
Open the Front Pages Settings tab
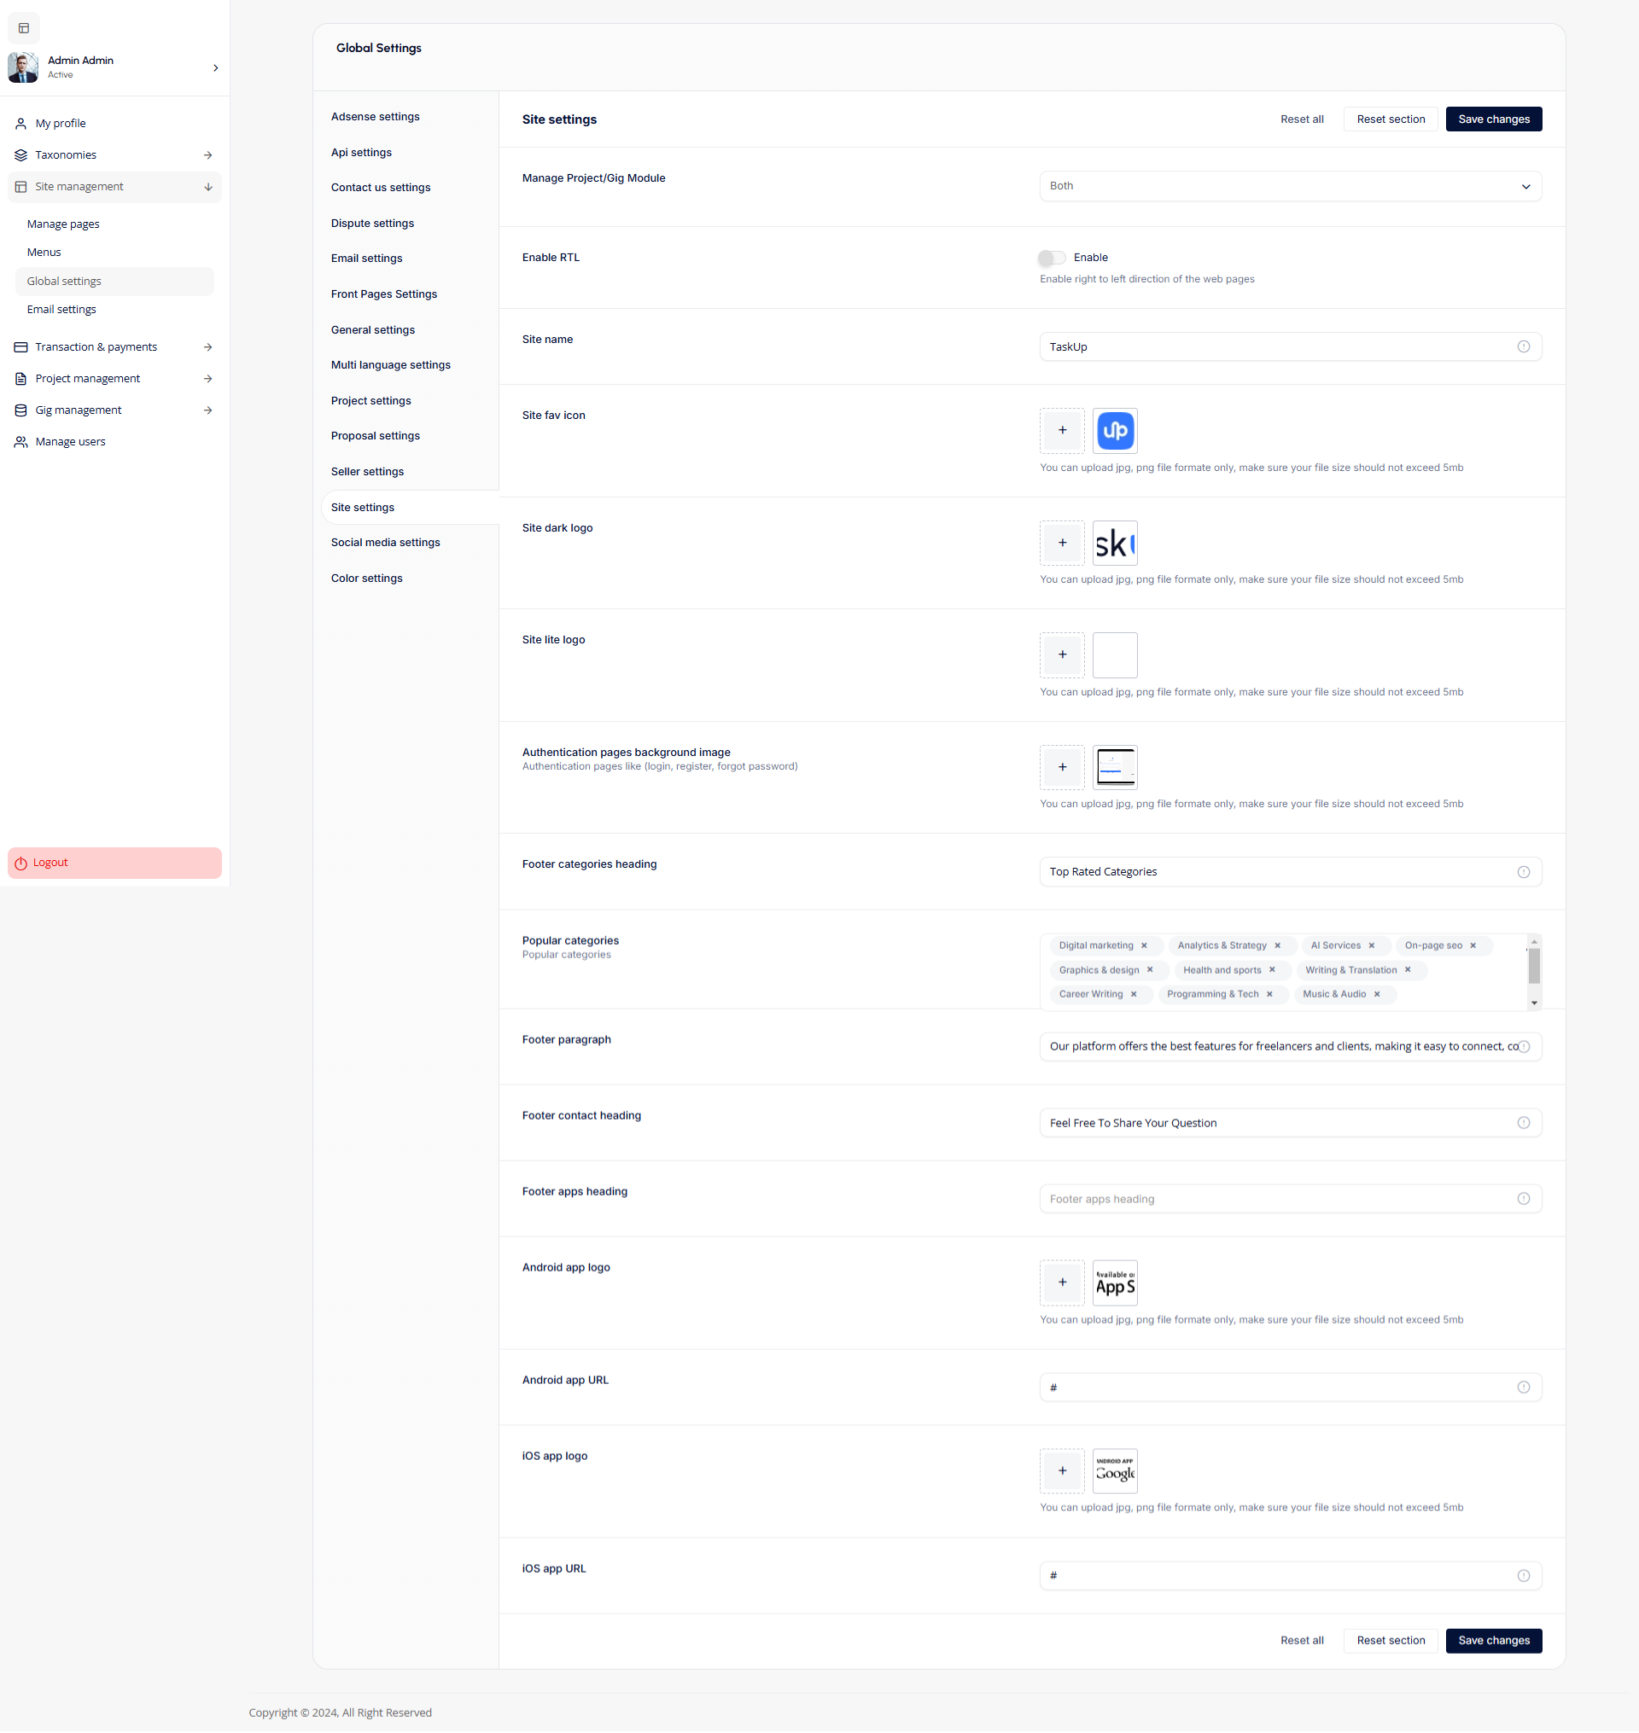click(x=383, y=294)
